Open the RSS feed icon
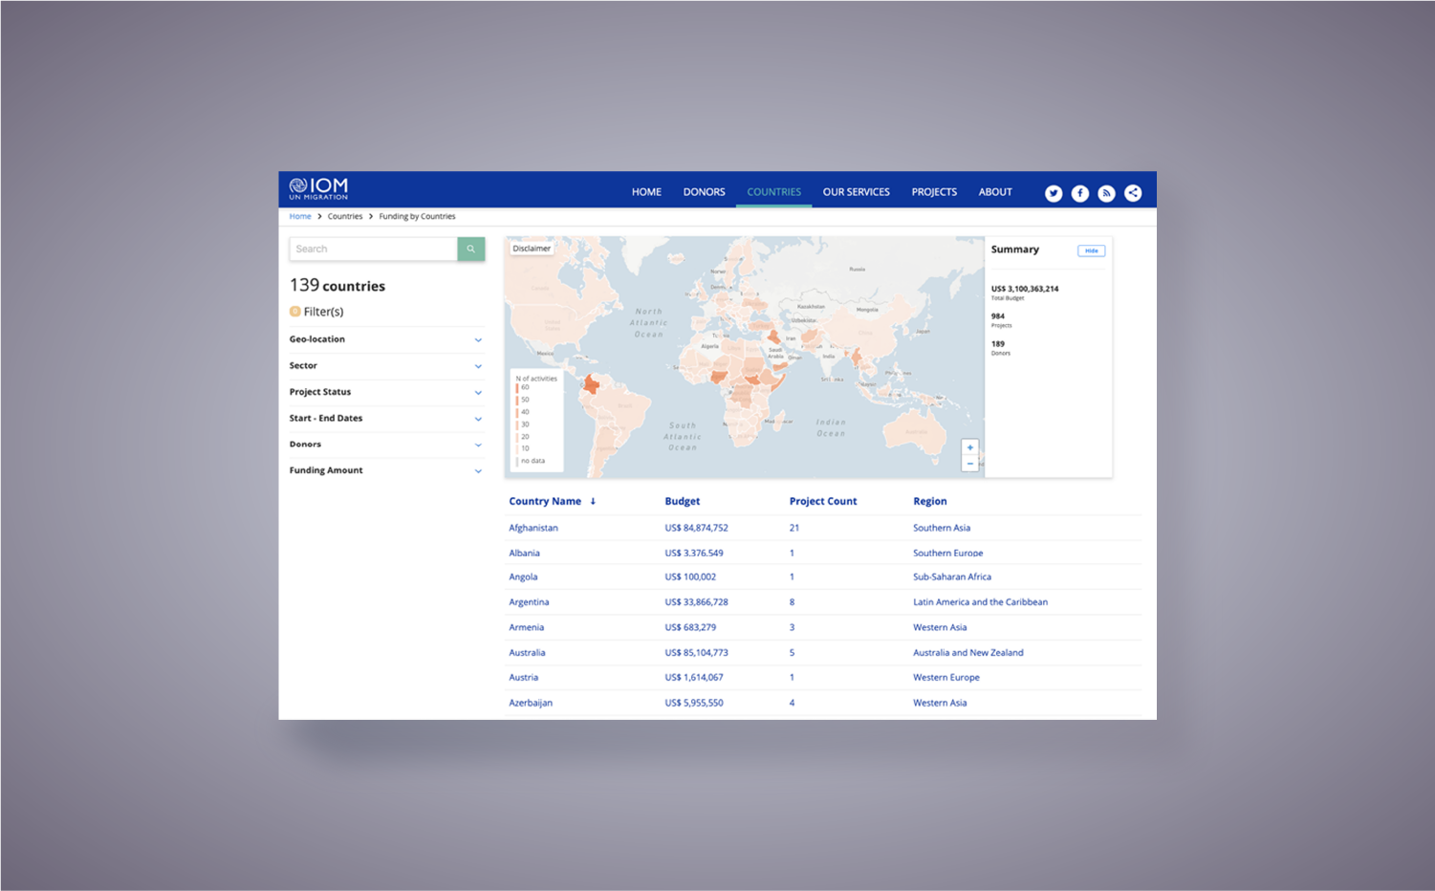The width and height of the screenshot is (1435, 891). point(1106,193)
